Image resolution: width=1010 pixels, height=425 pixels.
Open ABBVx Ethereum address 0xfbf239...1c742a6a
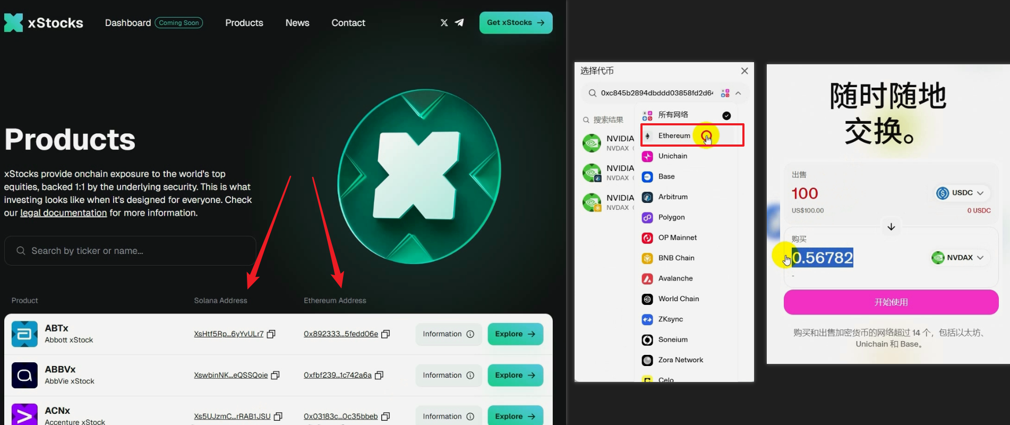pos(338,376)
